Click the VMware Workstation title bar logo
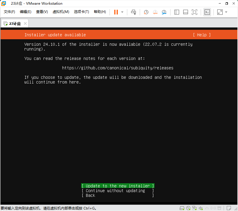This screenshot has width=238, height=211. [4, 3]
